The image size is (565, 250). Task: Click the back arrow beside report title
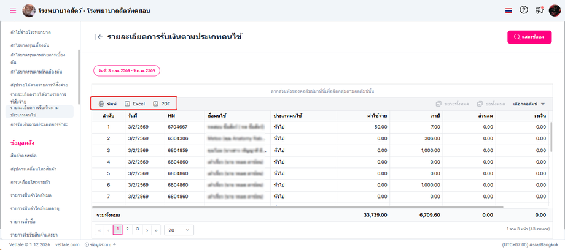[x=99, y=37]
